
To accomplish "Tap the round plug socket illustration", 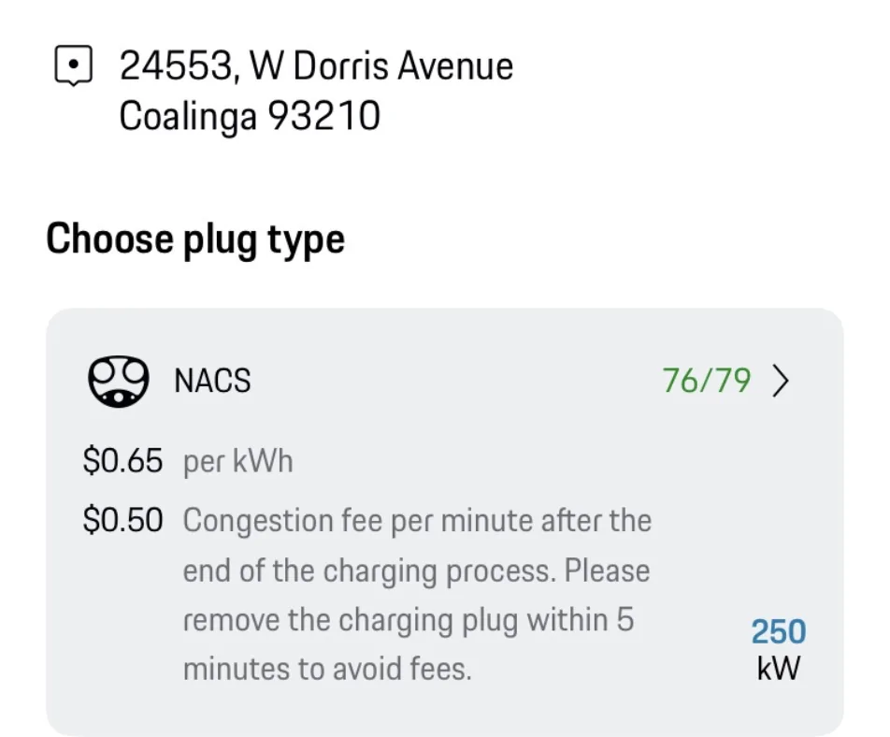I will coord(118,380).
